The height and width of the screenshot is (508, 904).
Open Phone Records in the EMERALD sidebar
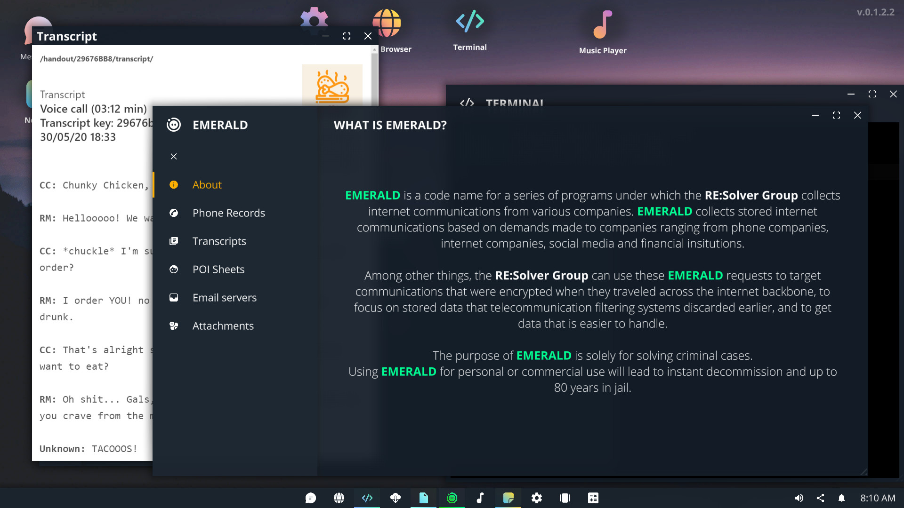tap(228, 213)
